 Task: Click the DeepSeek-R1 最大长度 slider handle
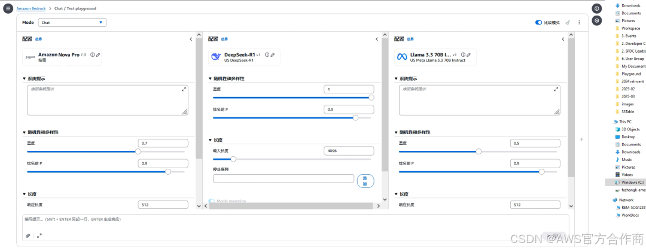(233, 159)
